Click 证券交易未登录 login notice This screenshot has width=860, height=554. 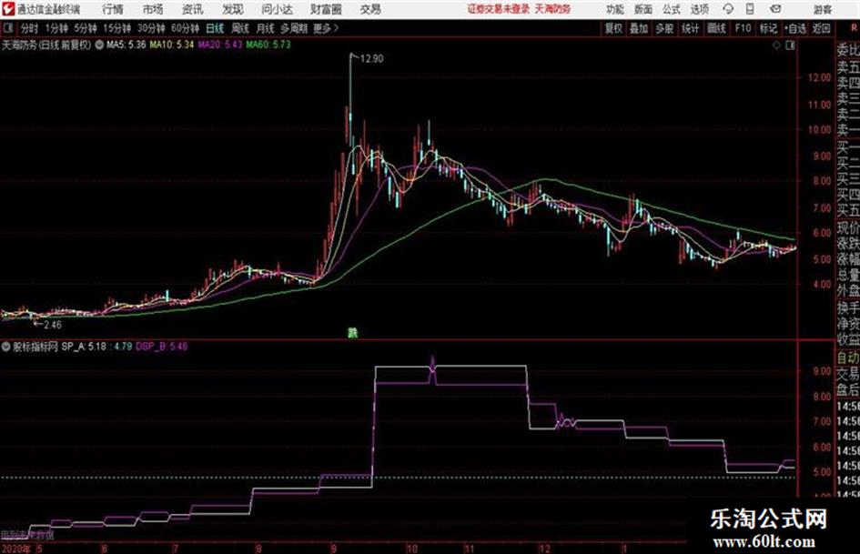(499, 9)
